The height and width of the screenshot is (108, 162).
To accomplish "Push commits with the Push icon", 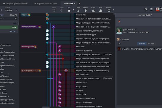I will pyautogui.click(x=78, y=11).
